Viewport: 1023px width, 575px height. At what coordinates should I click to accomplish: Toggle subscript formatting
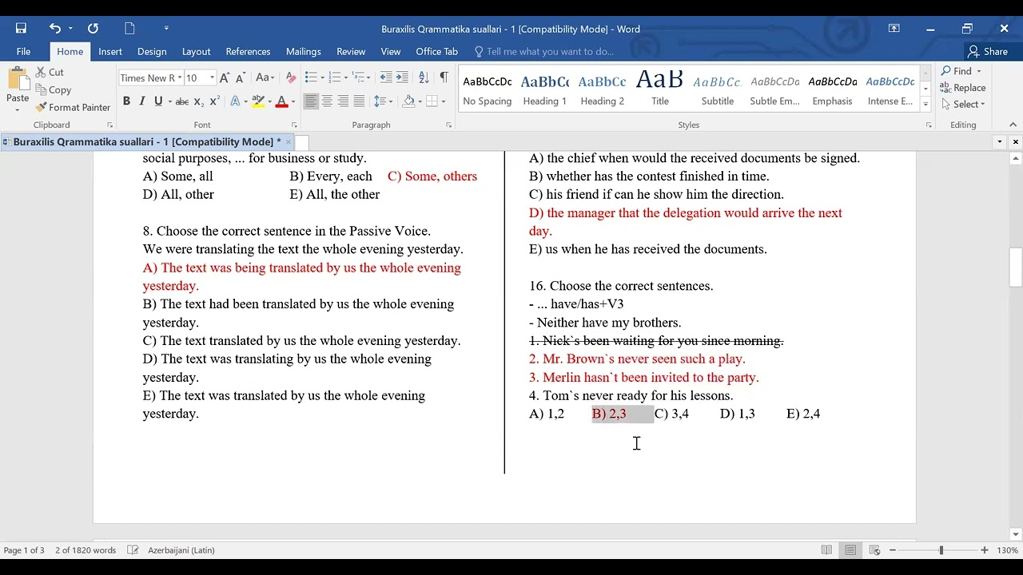tap(200, 101)
